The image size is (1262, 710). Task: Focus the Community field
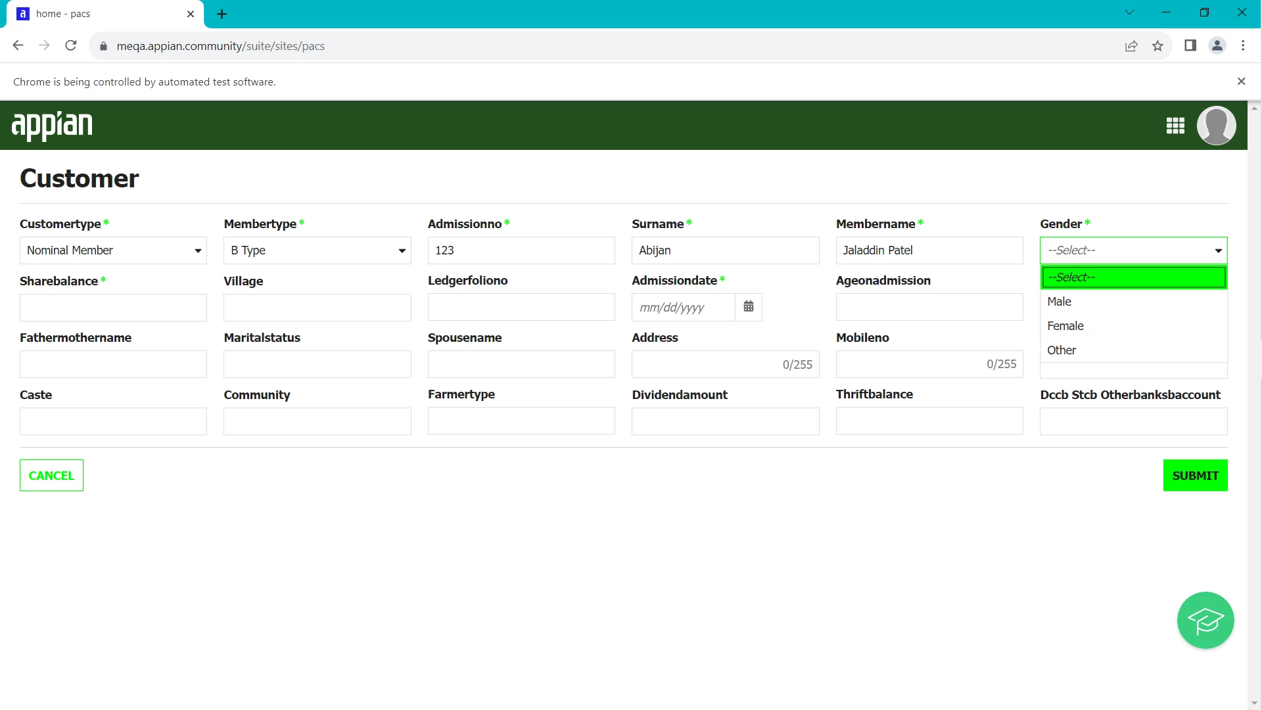317,421
